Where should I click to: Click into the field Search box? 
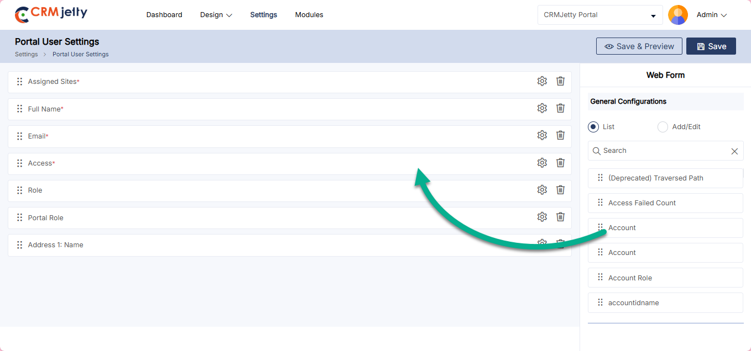pyautogui.click(x=661, y=151)
